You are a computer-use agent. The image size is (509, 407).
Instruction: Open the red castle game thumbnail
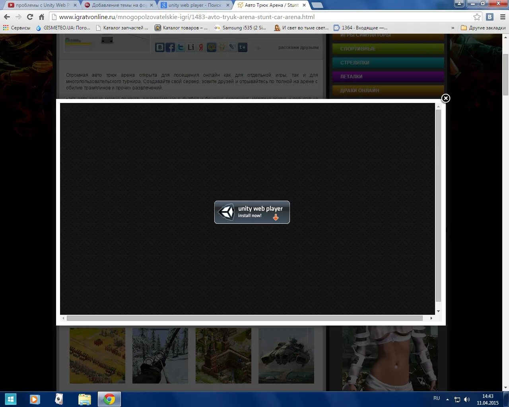click(x=223, y=356)
